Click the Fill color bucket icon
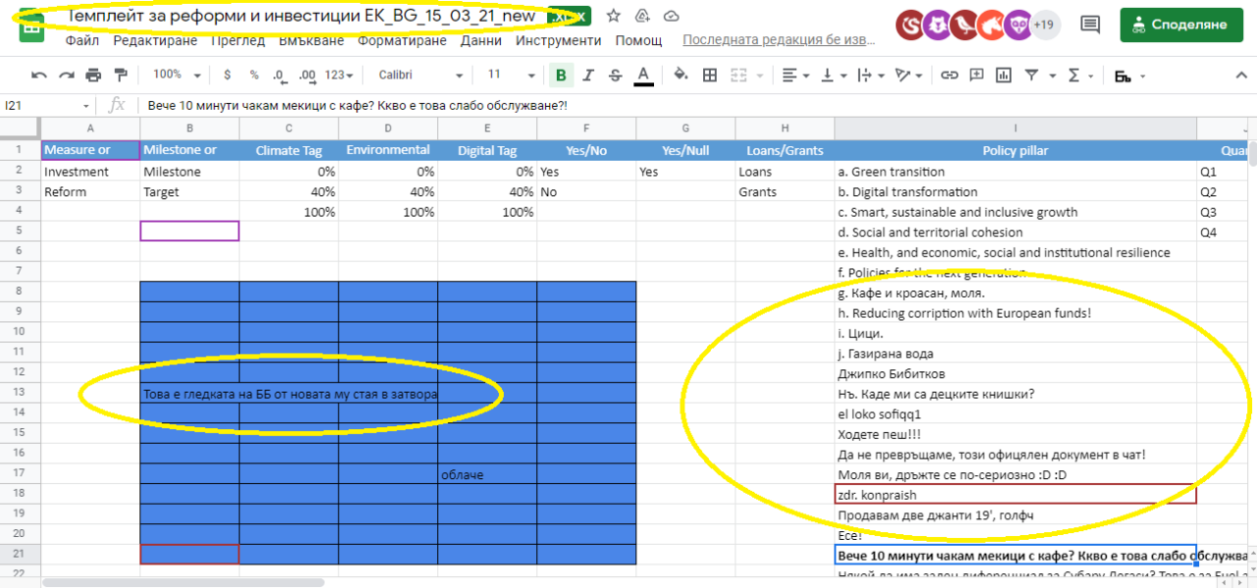 [x=681, y=75]
